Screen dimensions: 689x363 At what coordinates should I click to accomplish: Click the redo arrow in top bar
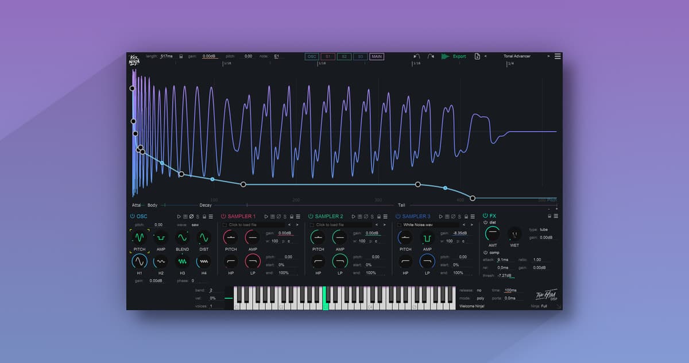coord(431,56)
